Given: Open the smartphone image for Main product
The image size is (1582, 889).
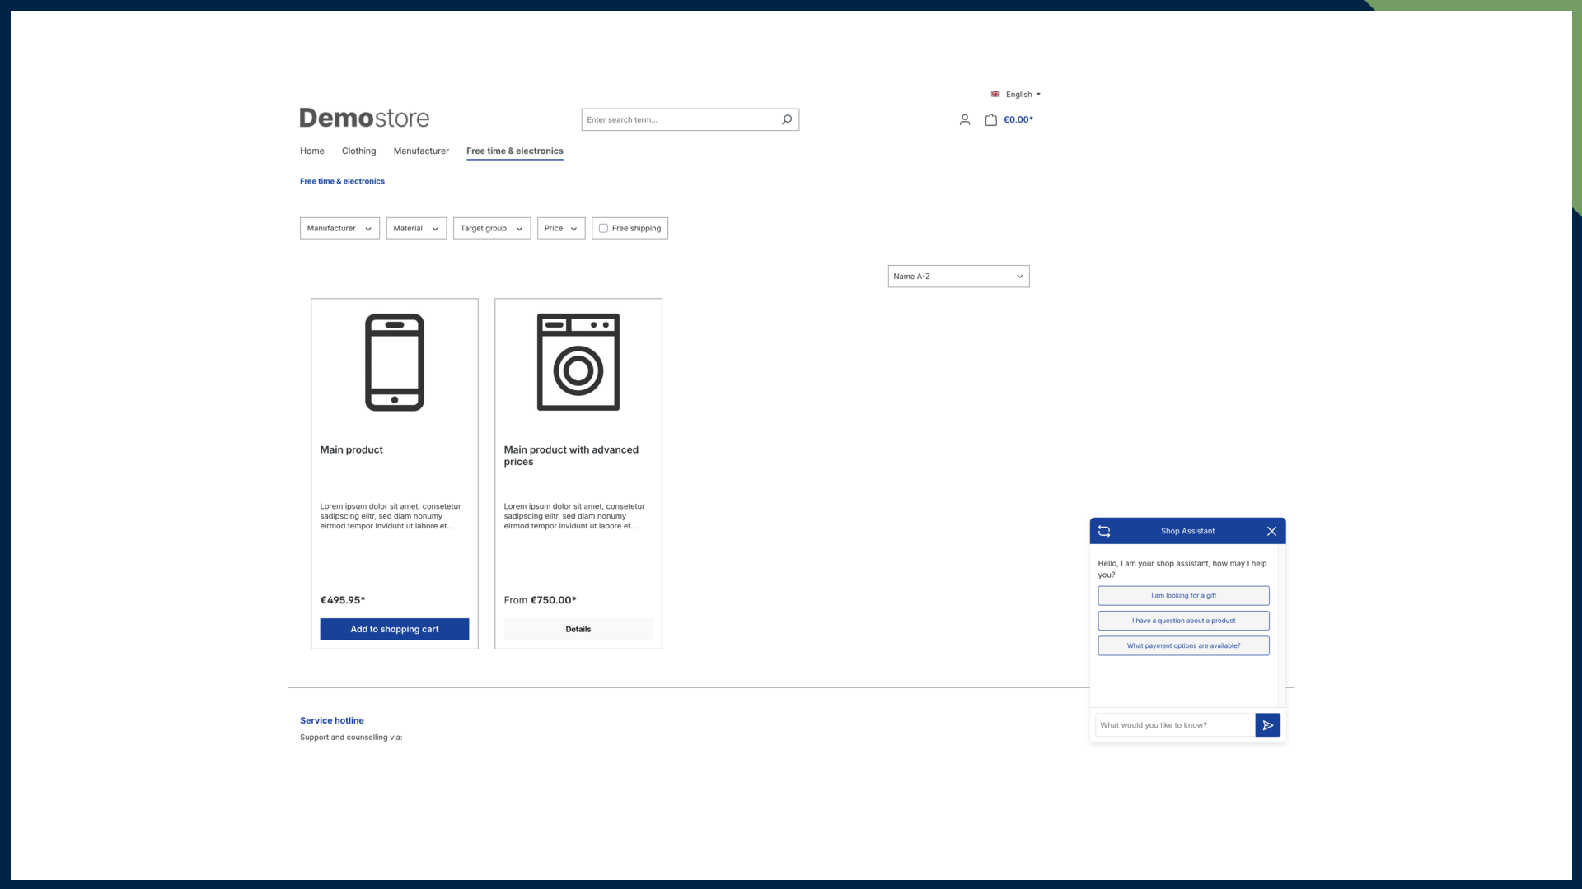Looking at the screenshot, I should [x=394, y=362].
